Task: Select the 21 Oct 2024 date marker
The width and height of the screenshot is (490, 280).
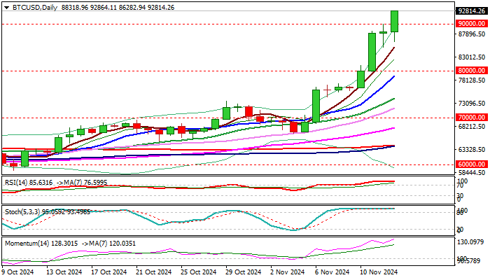Action: (x=153, y=272)
